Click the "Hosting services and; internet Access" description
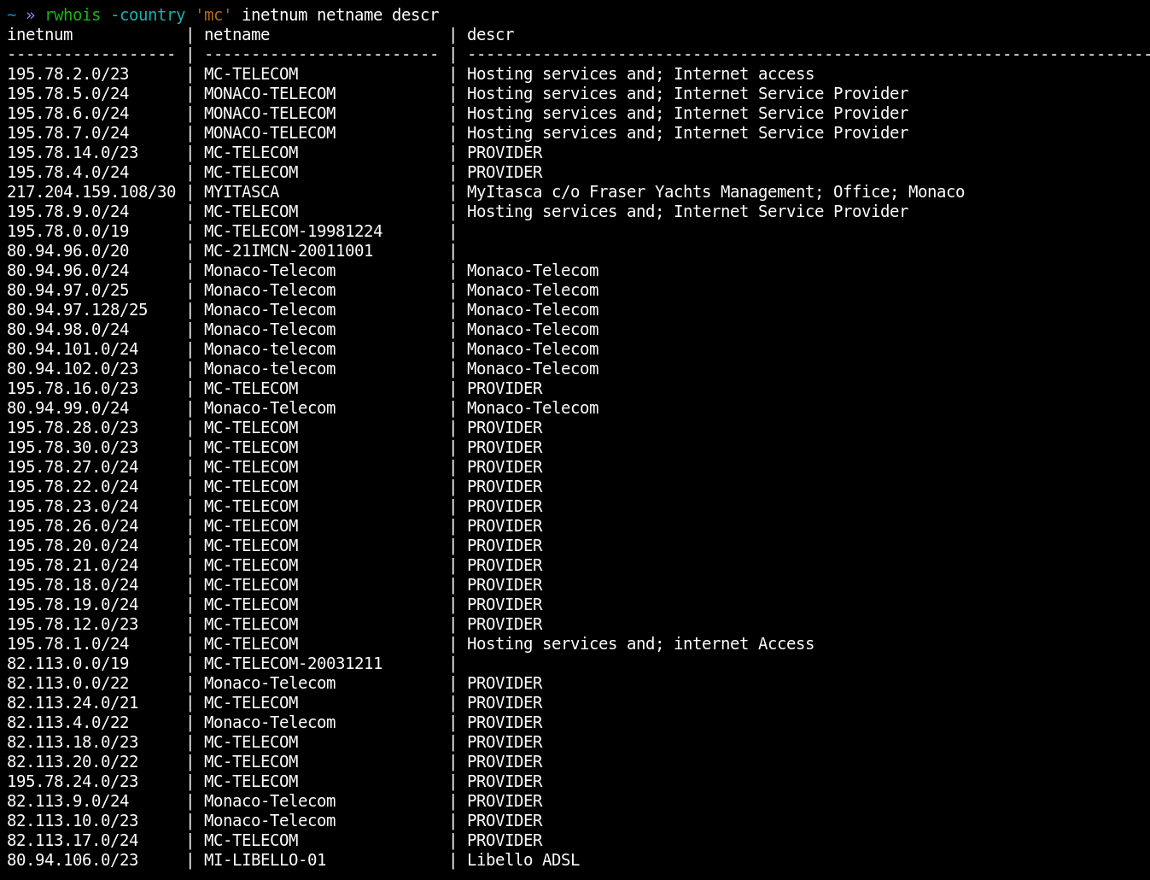Image resolution: width=1150 pixels, height=880 pixels. [640, 644]
